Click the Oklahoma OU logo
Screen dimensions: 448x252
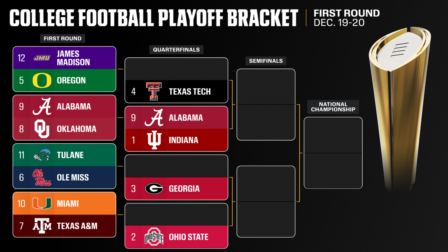pyautogui.click(x=42, y=129)
